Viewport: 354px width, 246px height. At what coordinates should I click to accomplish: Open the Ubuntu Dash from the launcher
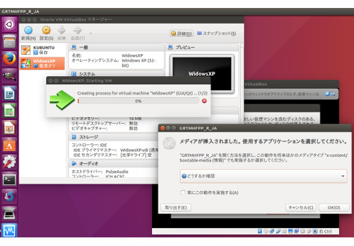(9, 24)
